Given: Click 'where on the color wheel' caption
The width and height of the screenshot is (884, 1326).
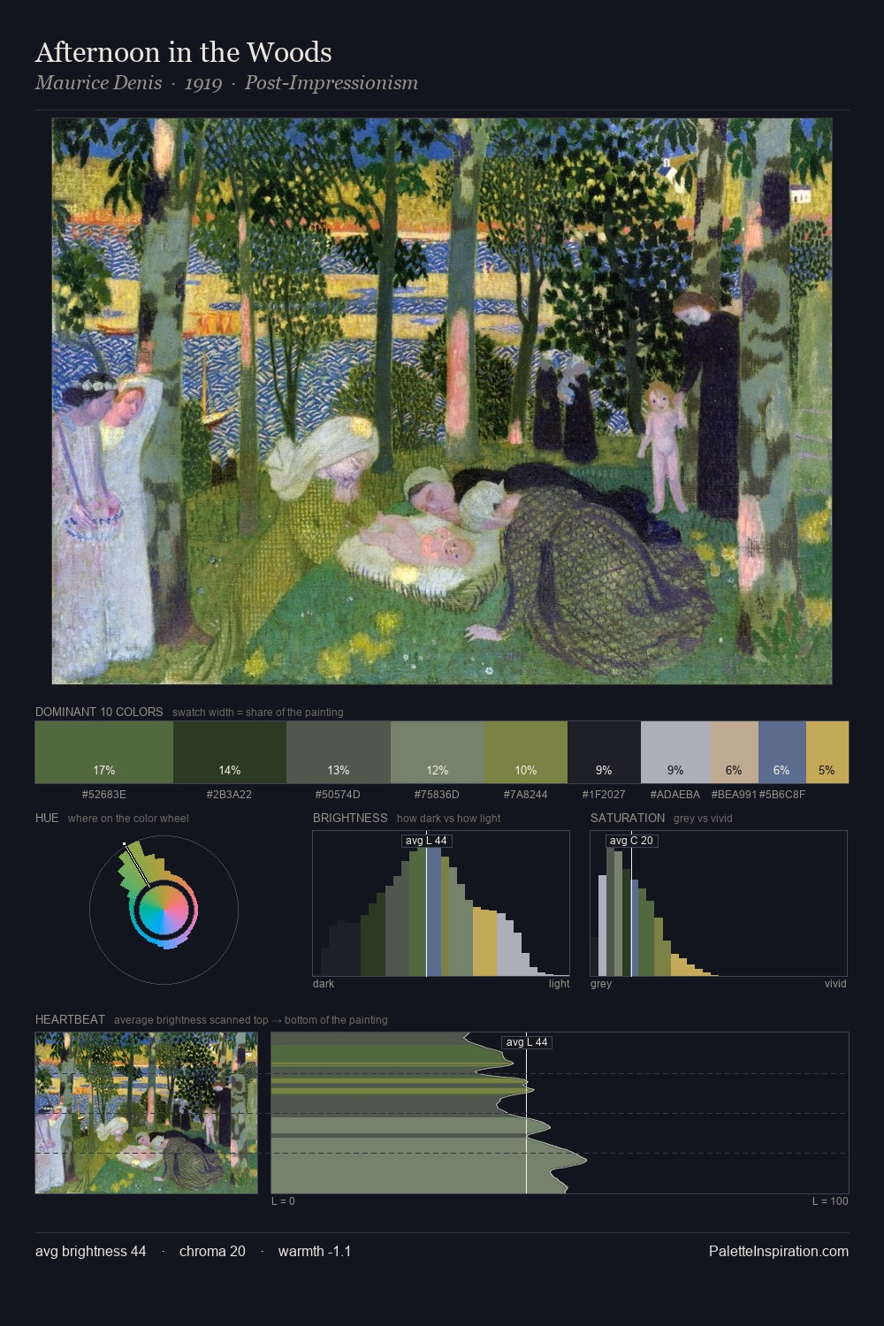Looking at the screenshot, I should point(128,819).
